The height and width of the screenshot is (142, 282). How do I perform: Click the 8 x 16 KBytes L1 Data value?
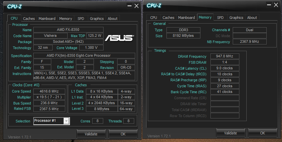coord(102,92)
